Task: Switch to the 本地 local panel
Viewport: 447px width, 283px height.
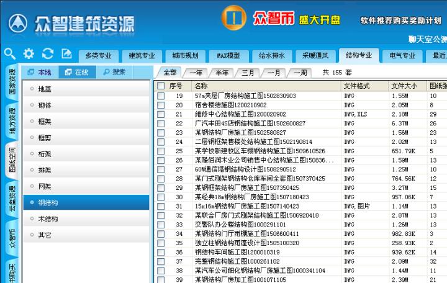Action: click(40, 73)
